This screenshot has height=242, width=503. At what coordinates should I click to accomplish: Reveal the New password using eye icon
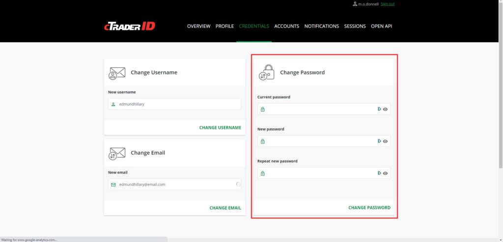pos(386,141)
